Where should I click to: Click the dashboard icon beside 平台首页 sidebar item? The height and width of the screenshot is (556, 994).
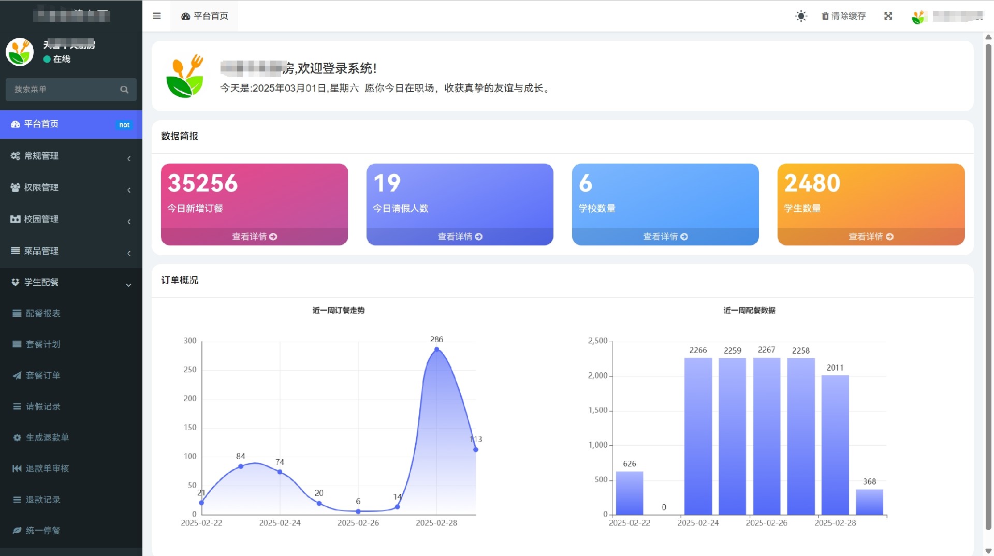tap(15, 124)
